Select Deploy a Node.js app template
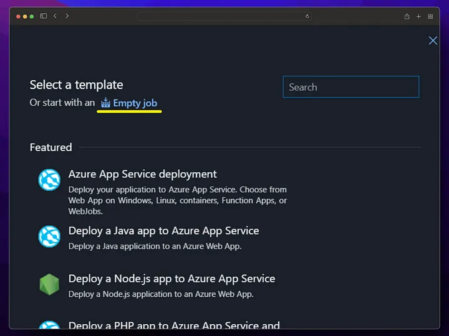Viewport: 449px width, 336px height. point(171,279)
